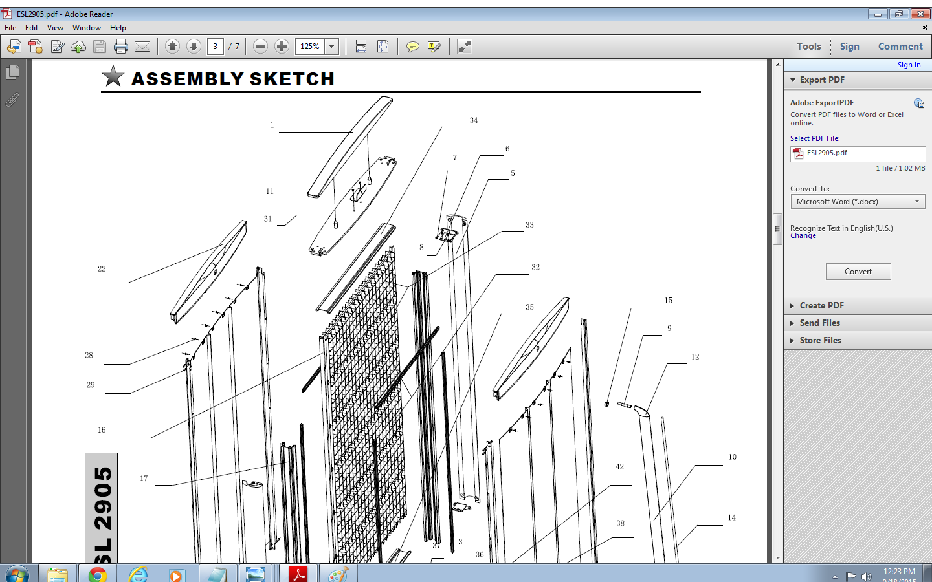This screenshot has width=932, height=582.
Task: Open the File menu
Action: point(10,28)
